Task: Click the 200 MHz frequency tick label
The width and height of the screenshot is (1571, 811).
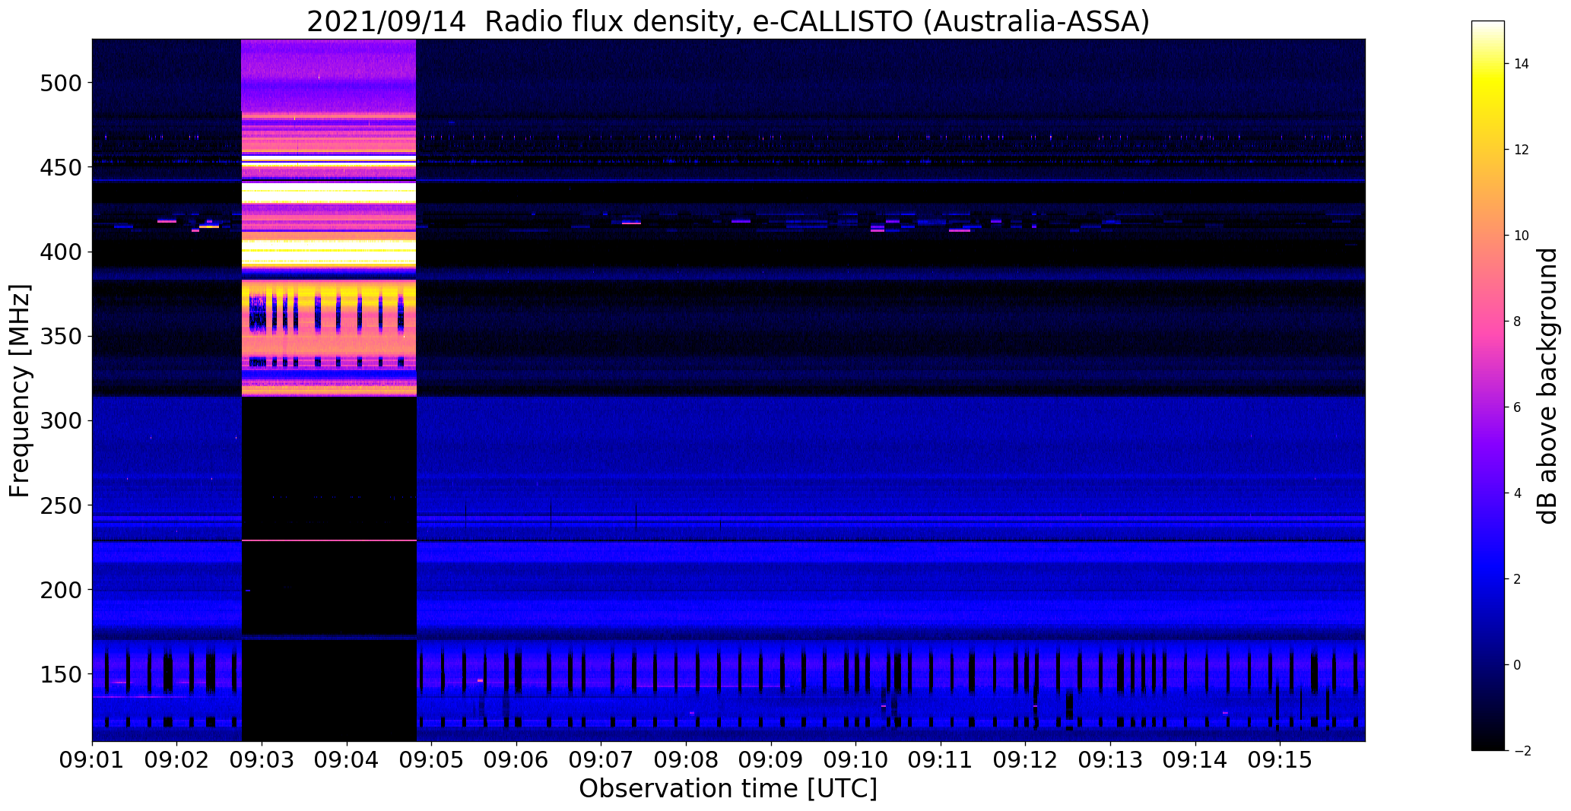Action: 59,590
